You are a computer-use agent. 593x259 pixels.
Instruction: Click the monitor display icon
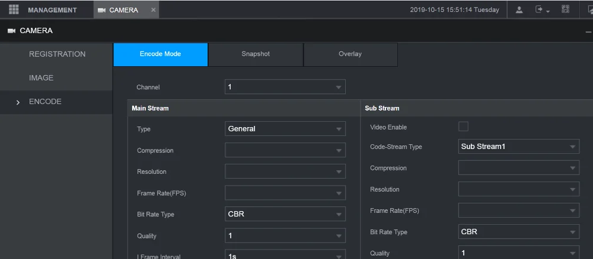tap(587, 10)
